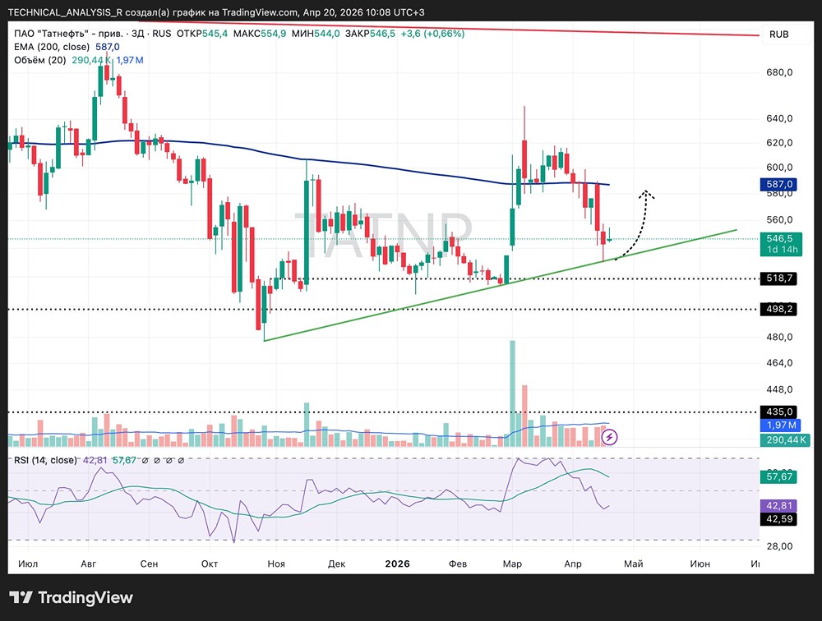Click the Май month on time axis

(633, 563)
